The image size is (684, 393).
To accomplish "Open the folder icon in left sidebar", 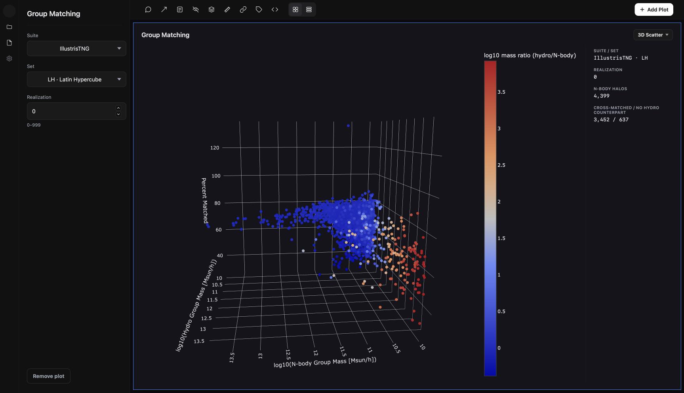I will 10,27.
